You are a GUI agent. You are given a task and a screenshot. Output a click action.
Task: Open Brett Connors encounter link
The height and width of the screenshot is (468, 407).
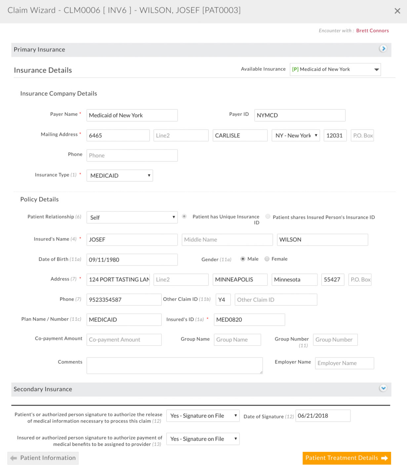pos(372,31)
